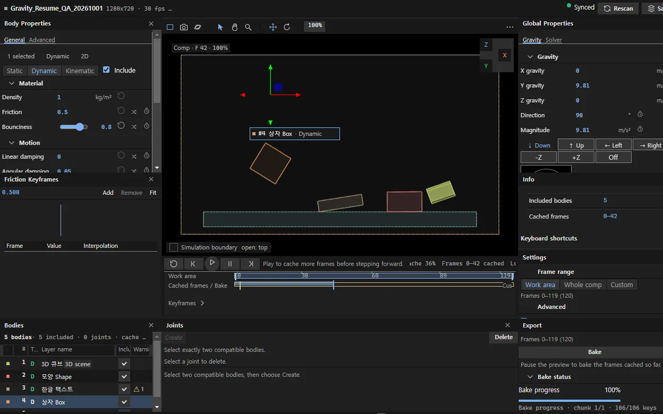Reset Density value with its revert icon
This screenshot has width=663, height=414.
pos(121,96)
